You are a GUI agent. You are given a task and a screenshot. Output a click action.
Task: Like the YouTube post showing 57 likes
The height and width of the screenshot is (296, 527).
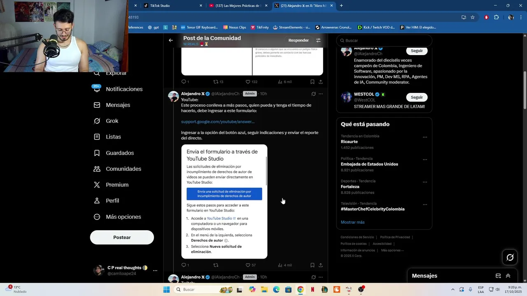248,265
